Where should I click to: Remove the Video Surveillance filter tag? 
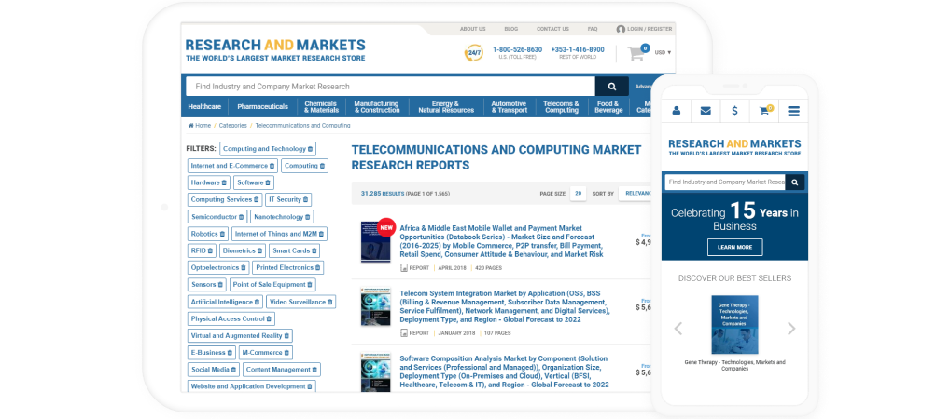point(330,302)
